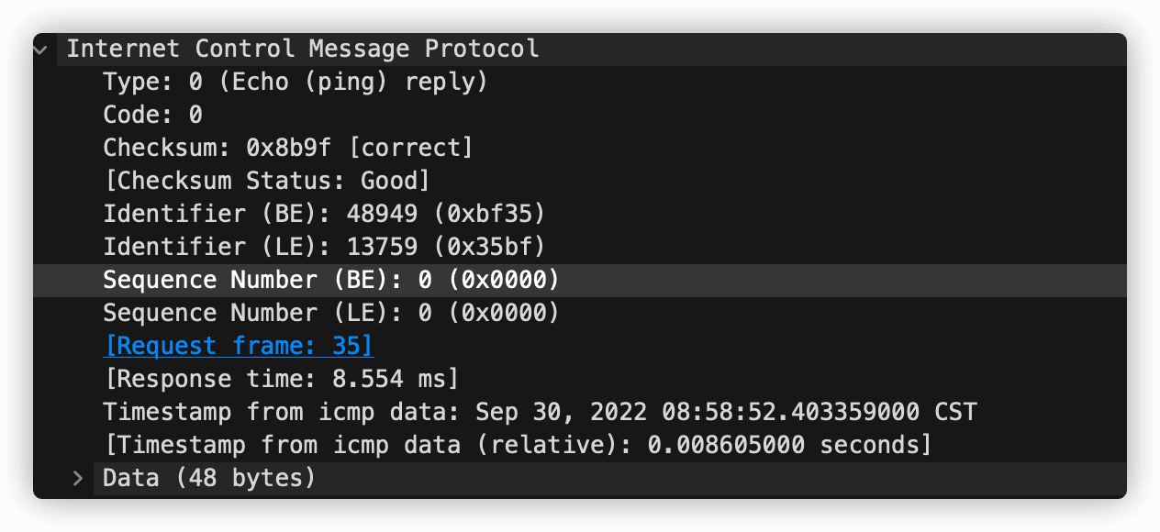The image size is (1160, 532).
Task: Select the Checksum Status: Good row
Action: point(580,181)
